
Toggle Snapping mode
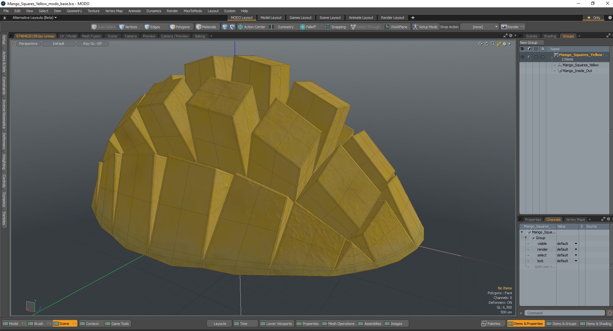click(336, 27)
